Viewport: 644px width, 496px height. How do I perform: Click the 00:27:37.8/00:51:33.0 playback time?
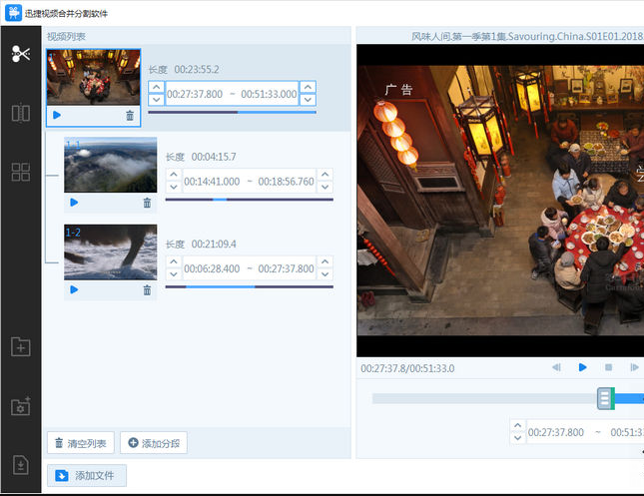407,368
